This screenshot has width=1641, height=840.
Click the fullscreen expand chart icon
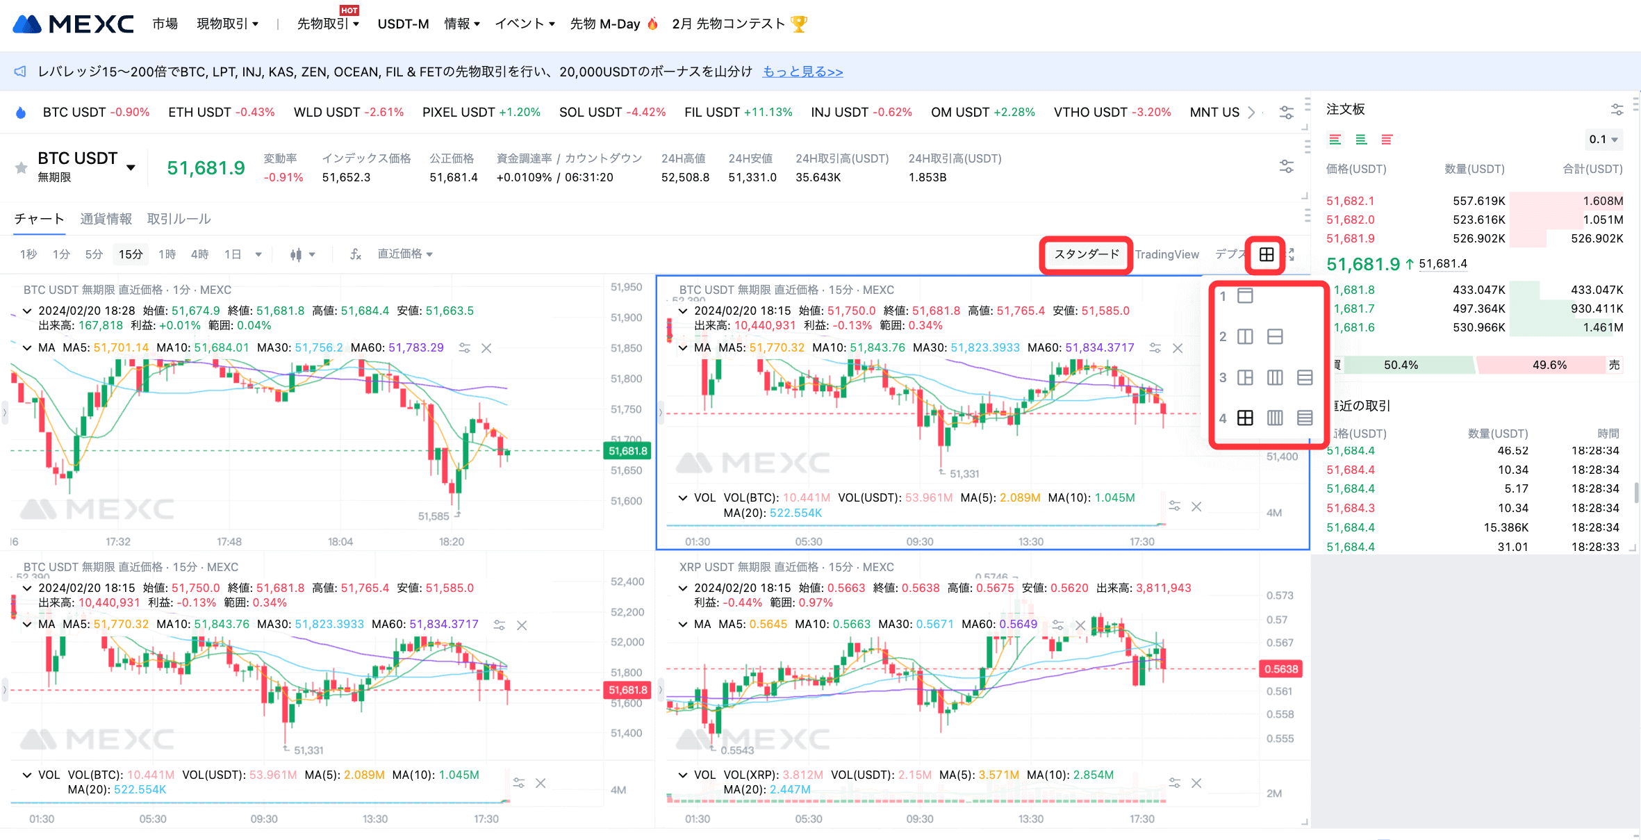(x=1292, y=254)
